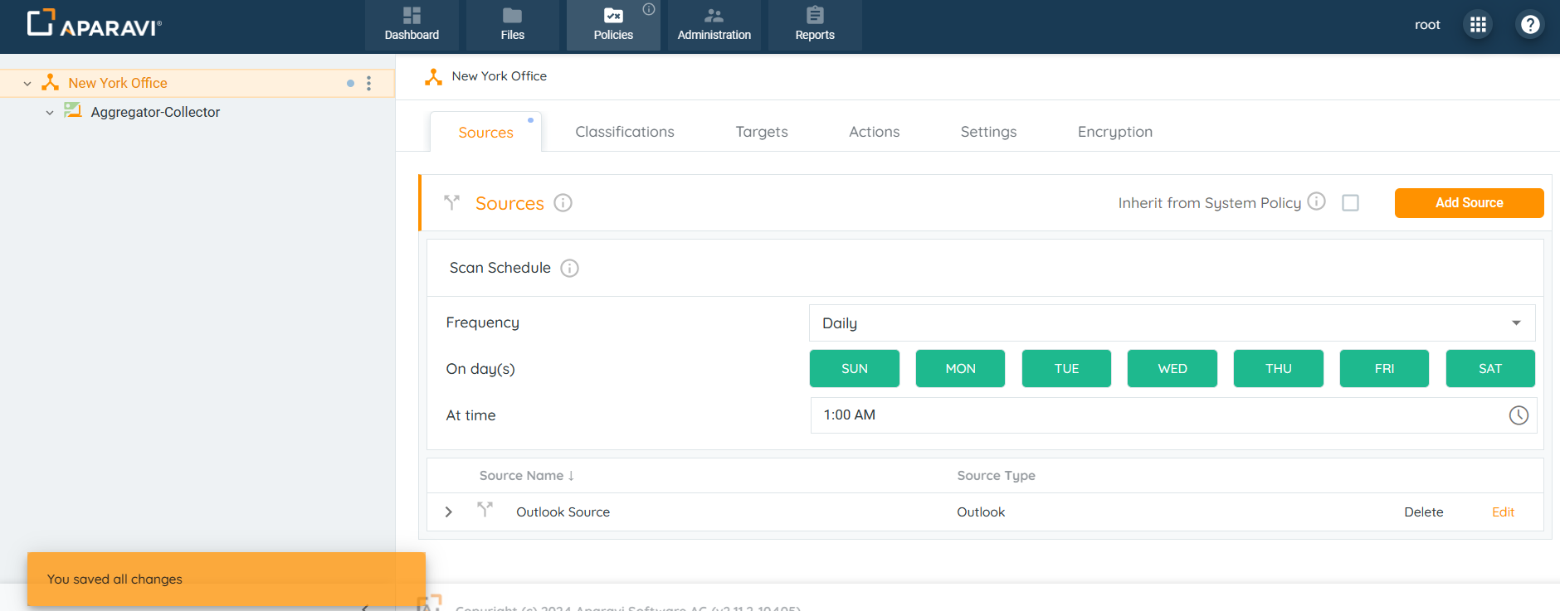Toggle the SAT day button
Screen dimensions: 1560x611
[x=1489, y=369]
